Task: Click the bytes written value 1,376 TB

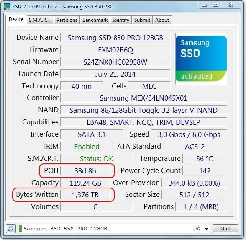Action: [85, 195]
